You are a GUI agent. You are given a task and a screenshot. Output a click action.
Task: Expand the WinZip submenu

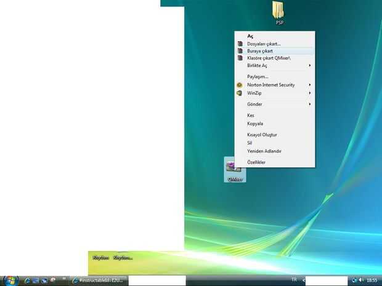275,93
